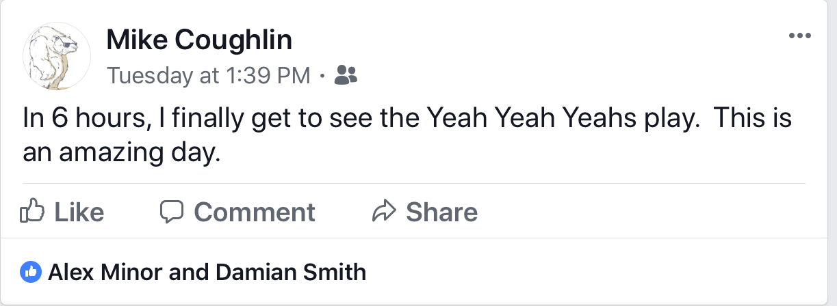
Task: Click the friends audience icon beside the timestamp
Action: 346,75
